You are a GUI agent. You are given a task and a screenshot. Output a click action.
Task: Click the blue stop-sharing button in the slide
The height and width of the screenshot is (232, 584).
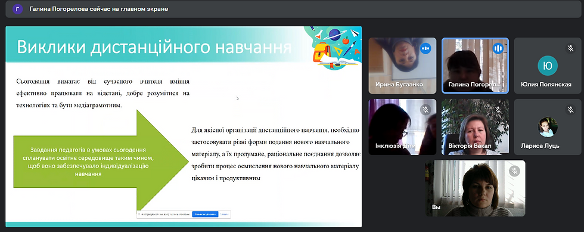click(x=204, y=215)
